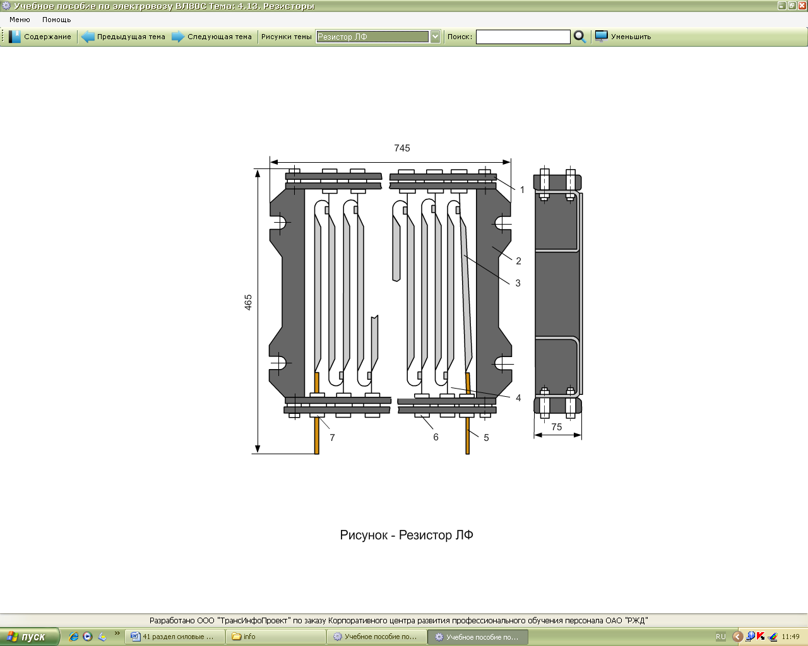Launch Internet Explorer from quick launch
The height and width of the screenshot is (646, 808).
74,637
